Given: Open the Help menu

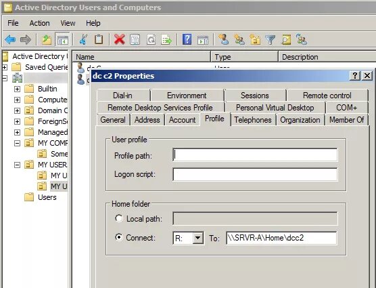Looking at the screenshot, I should [x=93, y=23].
